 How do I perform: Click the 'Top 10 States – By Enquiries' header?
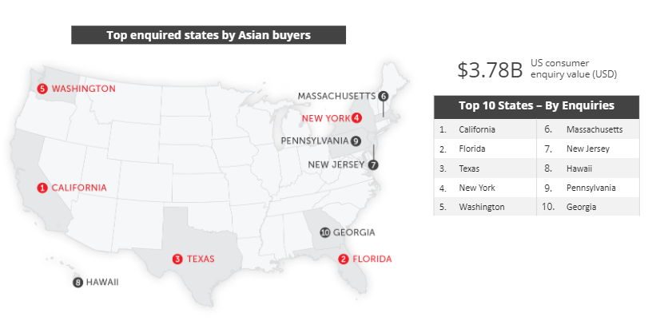pos(536,105)
